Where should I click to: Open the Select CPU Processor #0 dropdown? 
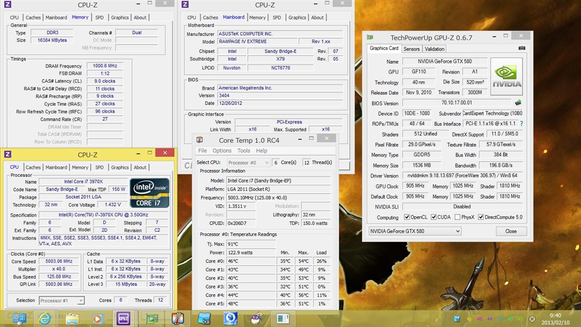click(x=249, y=162)
